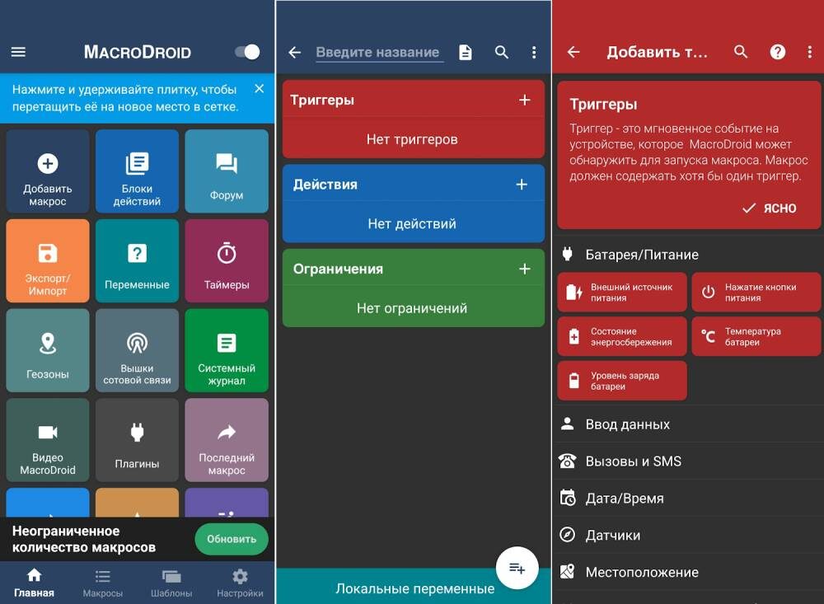Click the Нет действий placeholder
824x604 pixels.
[x=413, y=224]
